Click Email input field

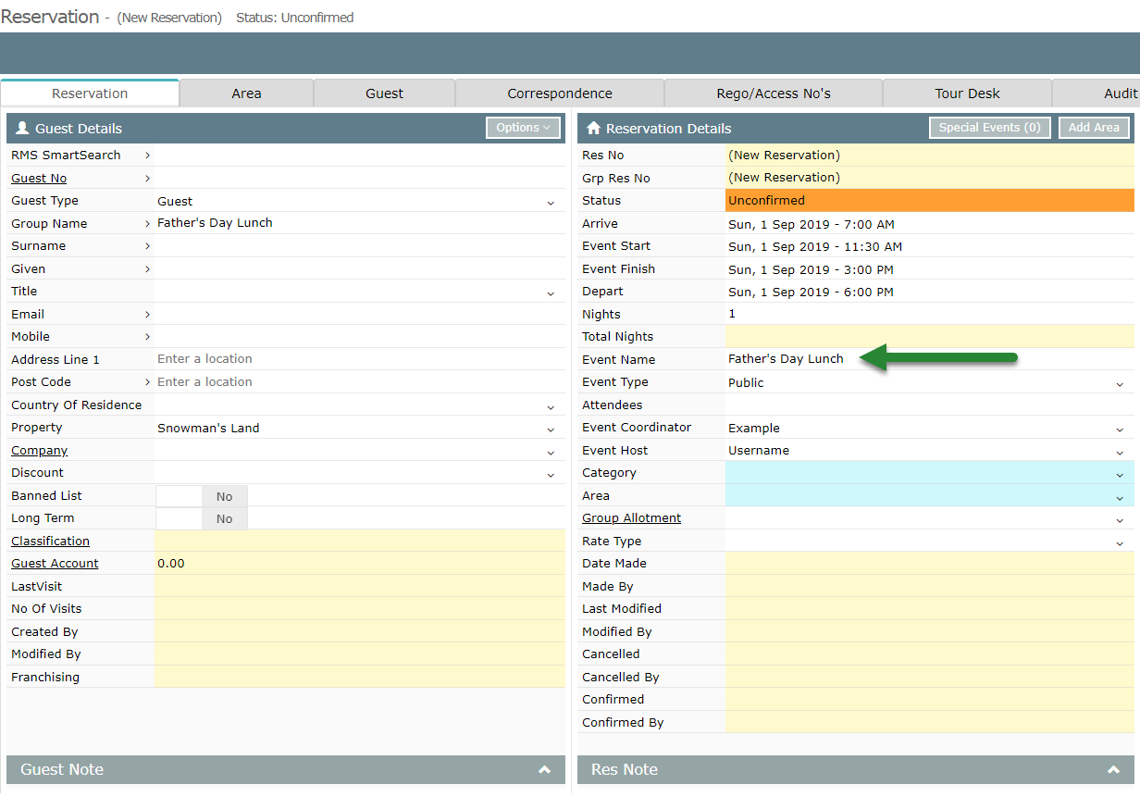(x=360, y=315)
